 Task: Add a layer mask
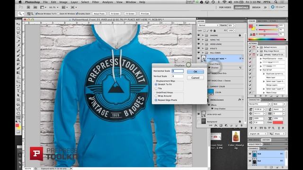[221, 126]
